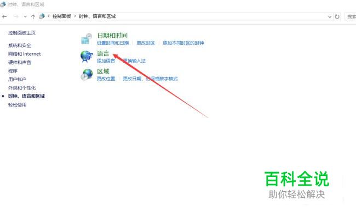Select 时钟、语言和区域 in sidebar
Screen dimensions: 356x218
tap(26, 96)
